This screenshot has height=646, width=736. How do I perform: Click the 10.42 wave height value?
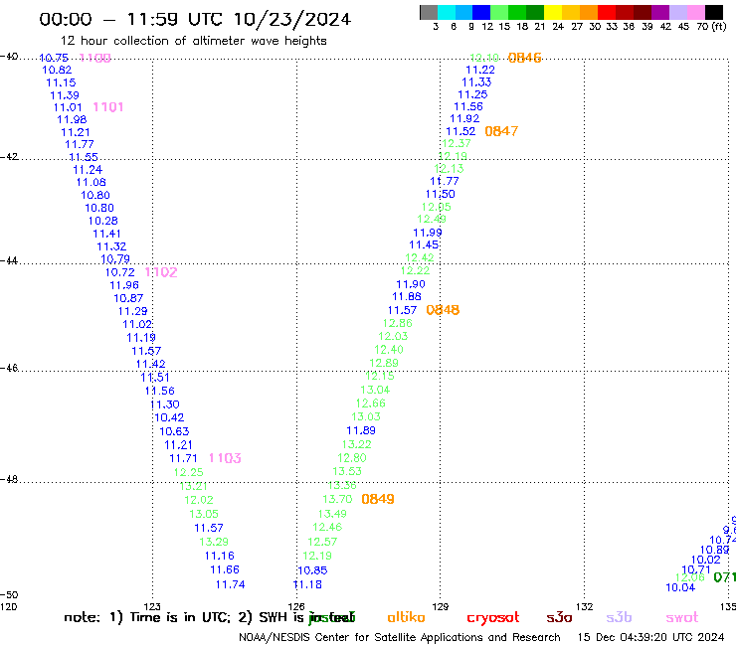pos(169,417)
